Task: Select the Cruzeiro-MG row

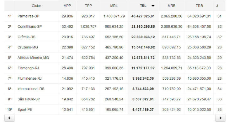Action: click(29, 47)
